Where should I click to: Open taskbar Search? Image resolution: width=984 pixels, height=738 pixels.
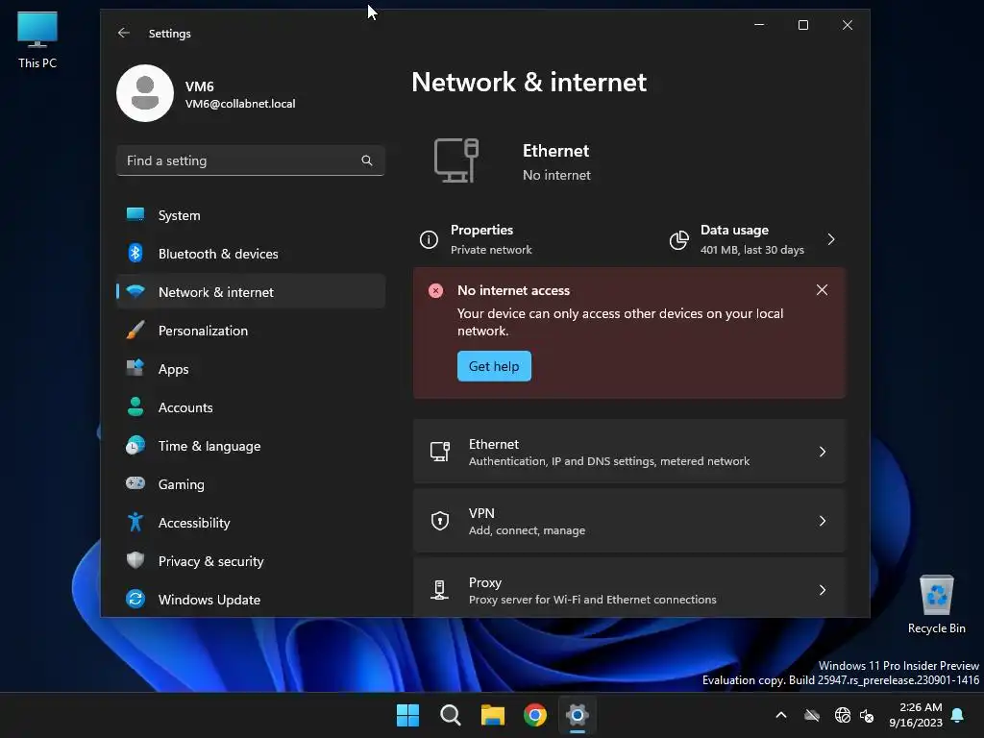[450, 715]
